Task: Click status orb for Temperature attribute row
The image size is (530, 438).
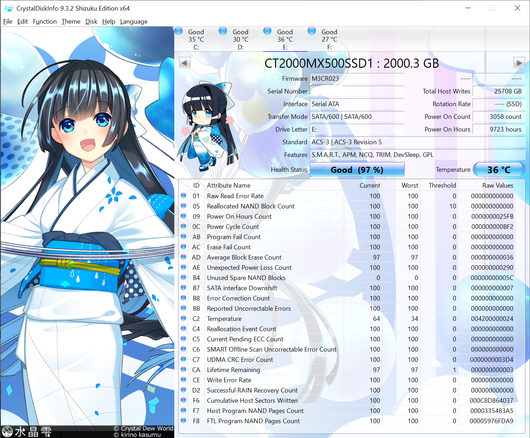Action: pos(183,318)
